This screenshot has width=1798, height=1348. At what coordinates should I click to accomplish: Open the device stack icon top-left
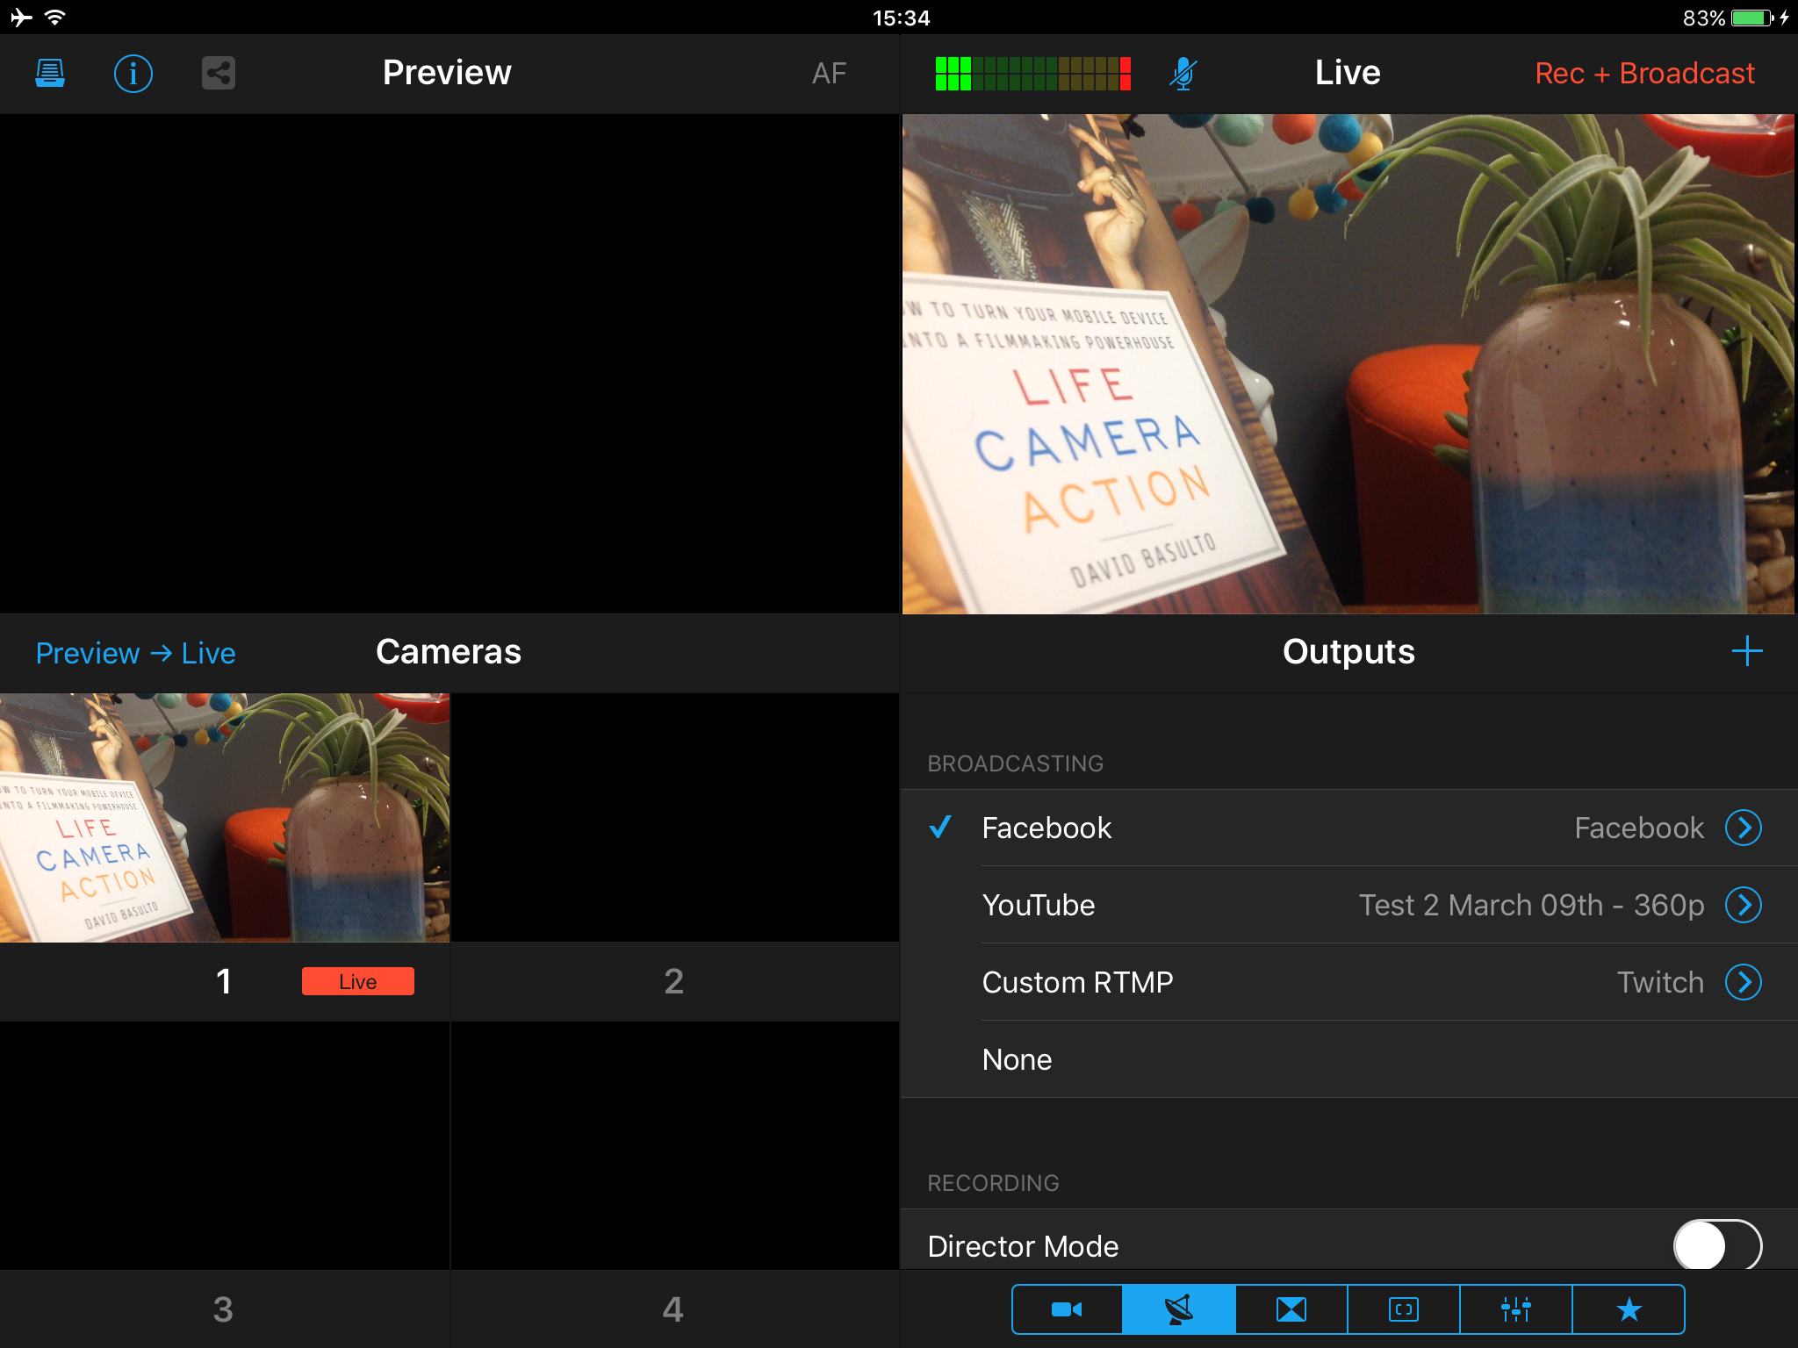click(50, 74)
